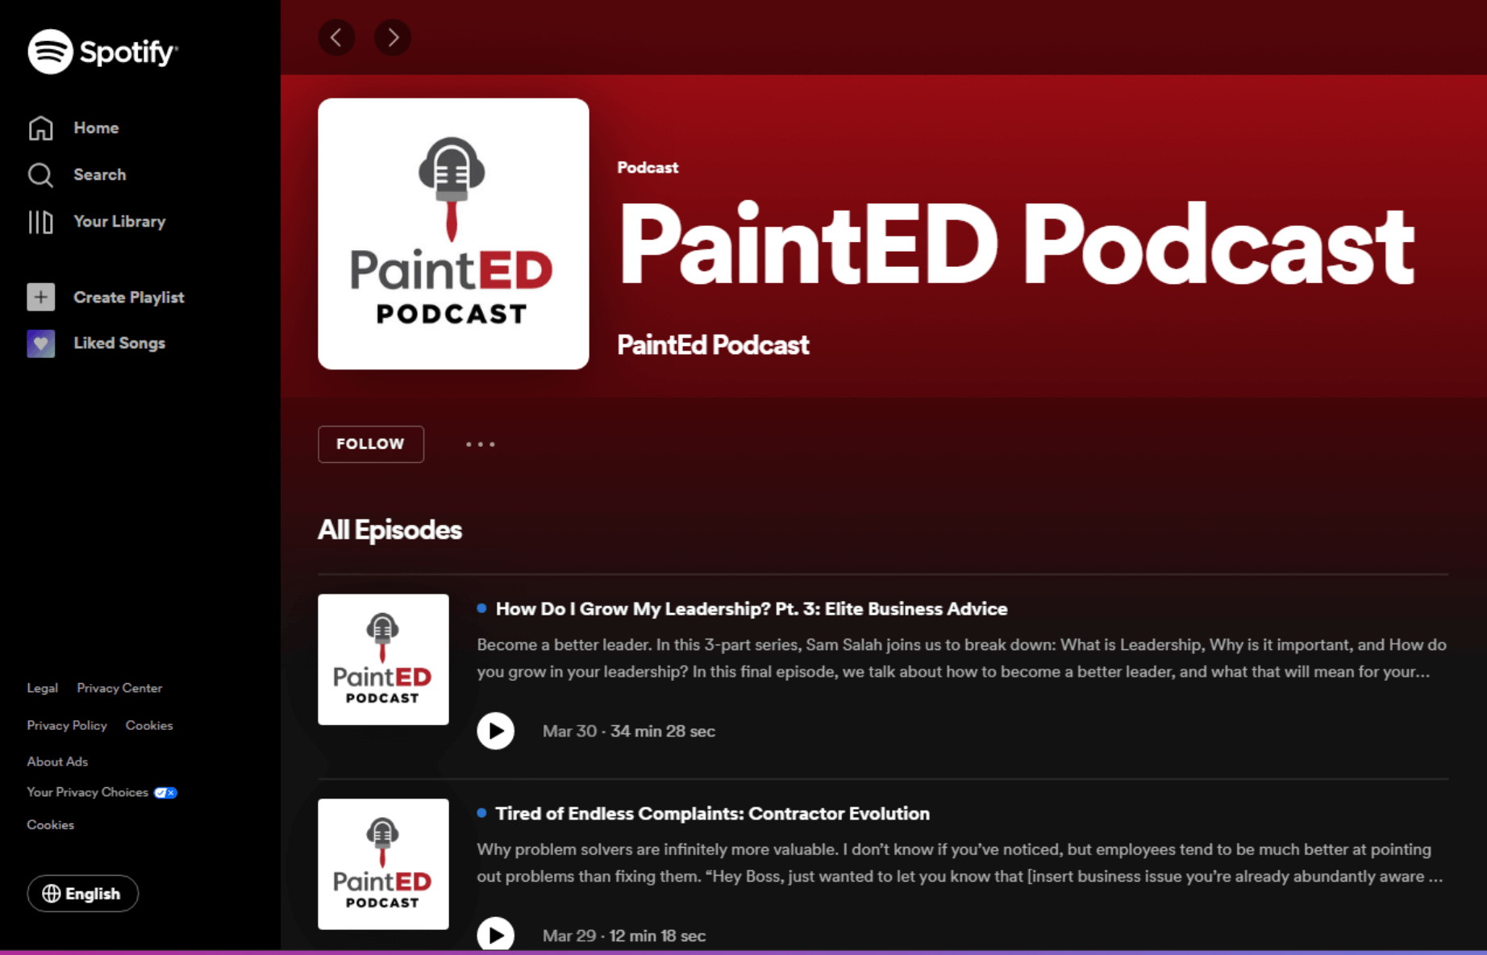The image size is (1487, 955).
Task: Click the Liked Songs heart icon
Action: (x=41, y=344)
